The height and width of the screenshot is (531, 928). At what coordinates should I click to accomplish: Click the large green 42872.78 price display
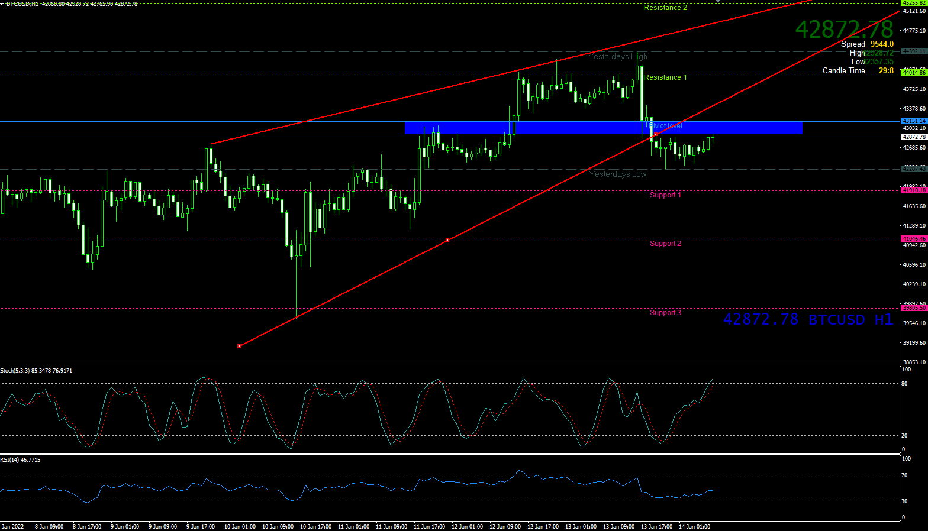844,29
